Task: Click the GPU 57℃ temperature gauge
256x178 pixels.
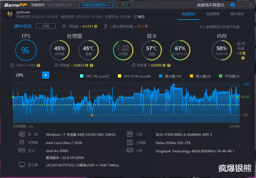Action: click(x=151, y=50)
